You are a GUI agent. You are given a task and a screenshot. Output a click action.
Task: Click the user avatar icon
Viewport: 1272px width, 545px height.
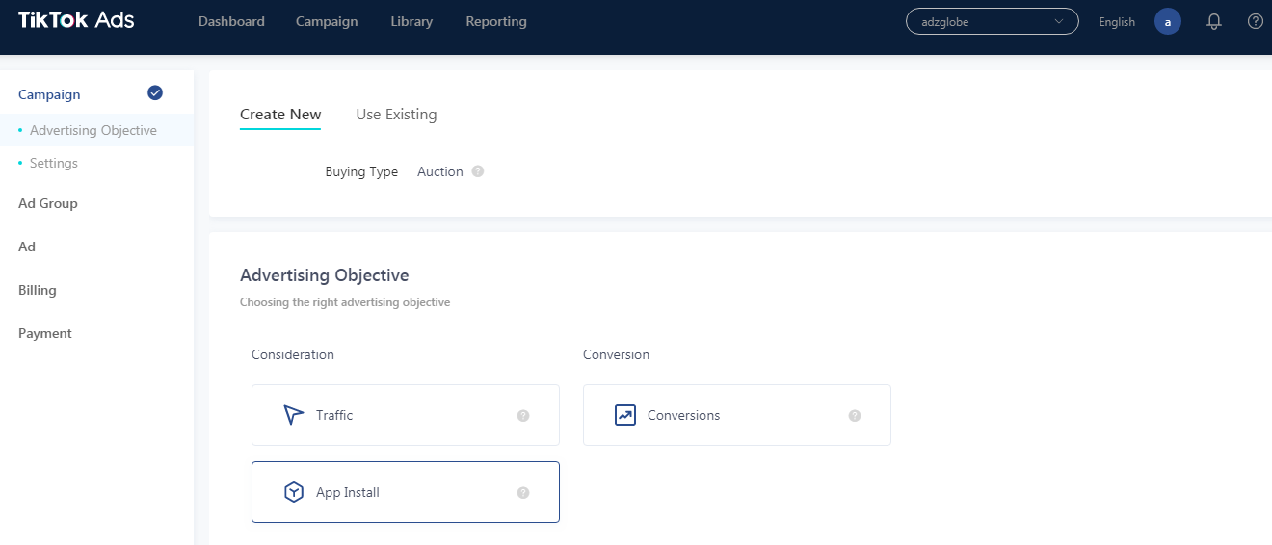[1167, 22]
